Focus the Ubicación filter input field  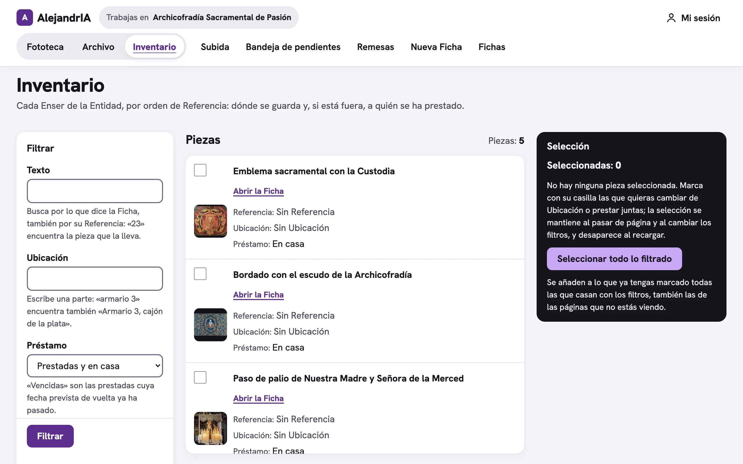tap(95, 279)
